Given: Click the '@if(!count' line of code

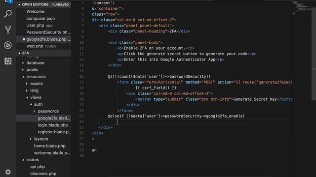Looking at the screenshot, I should (x=159, y=77).
